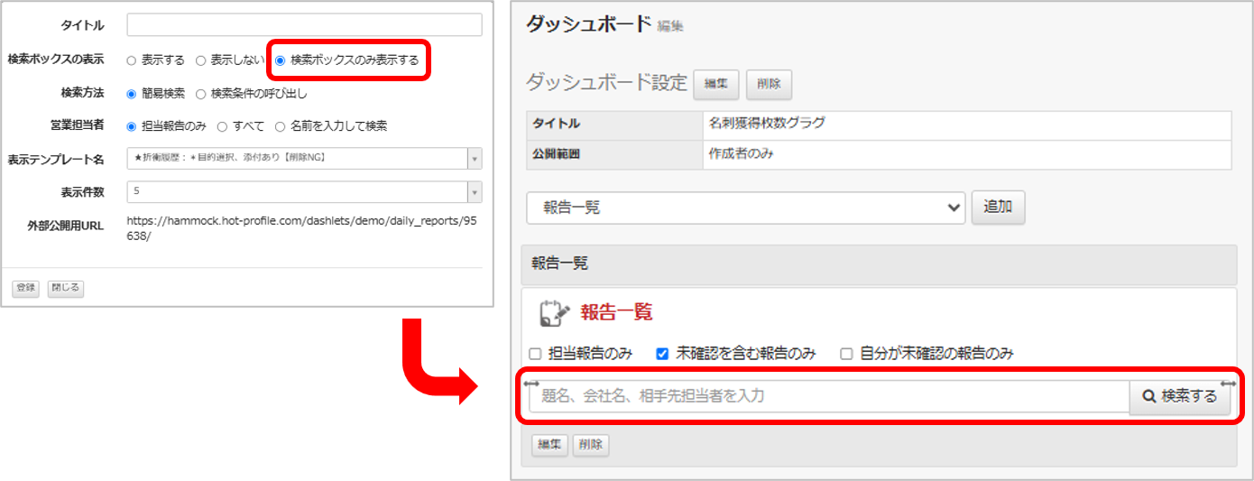The width and height of the screenshot is (1254, 481).
Task: Select 表示しない radio option
Action: tap(200, 60)
